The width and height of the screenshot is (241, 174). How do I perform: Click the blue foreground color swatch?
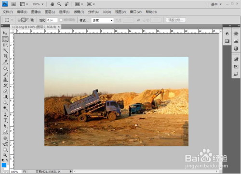4,165
